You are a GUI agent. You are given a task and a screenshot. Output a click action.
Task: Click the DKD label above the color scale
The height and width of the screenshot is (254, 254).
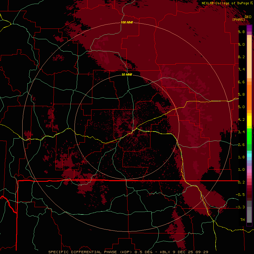pyautogui.click(x=248, y=17)
